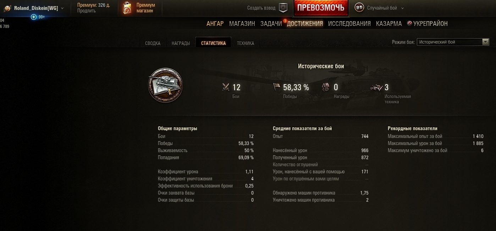Click the blue plus 99+ notification icon

coord(34,17)
